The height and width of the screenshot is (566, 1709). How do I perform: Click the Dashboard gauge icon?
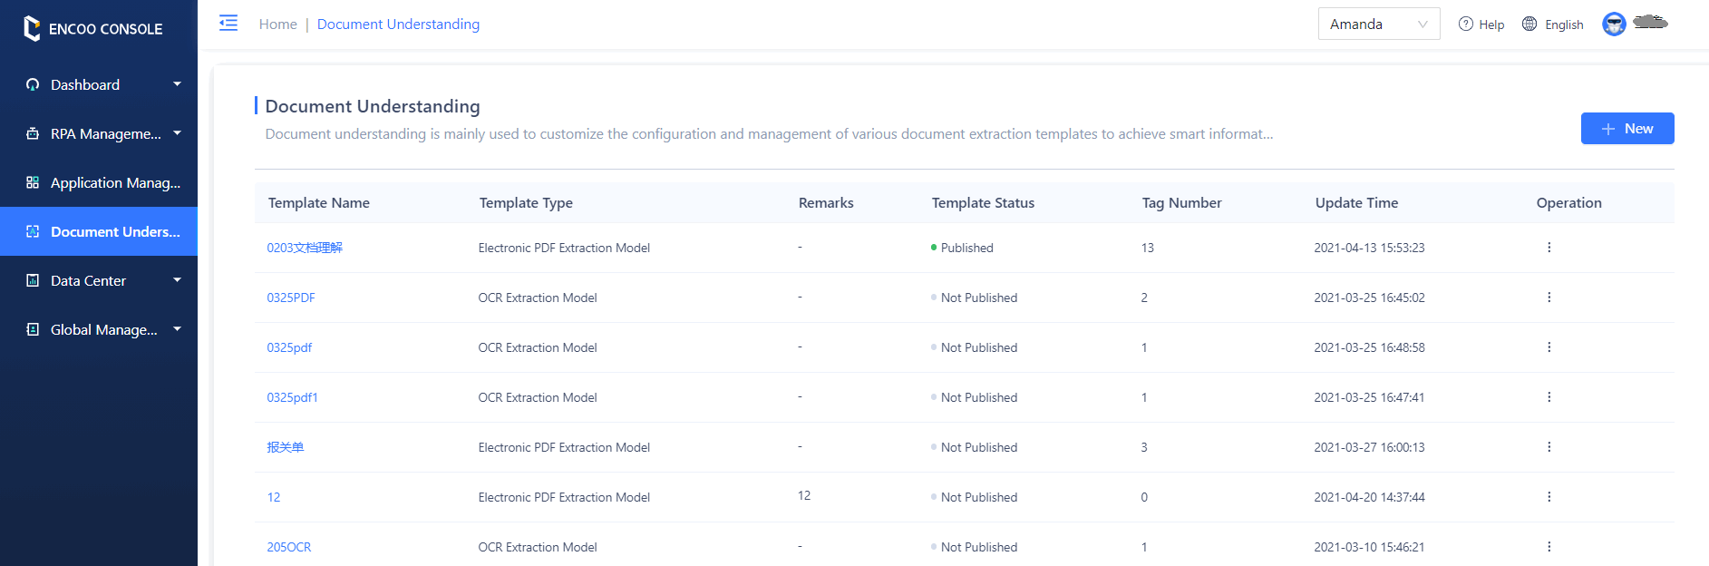(33, 84)
